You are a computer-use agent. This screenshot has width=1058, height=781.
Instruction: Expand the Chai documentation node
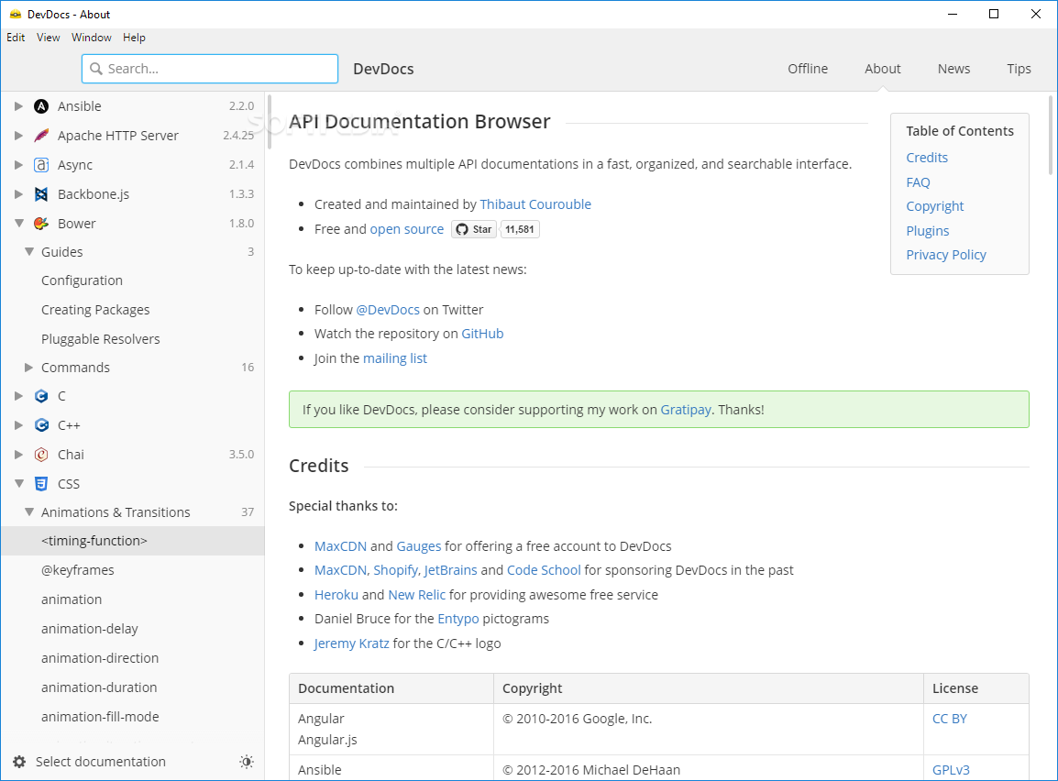19,455
